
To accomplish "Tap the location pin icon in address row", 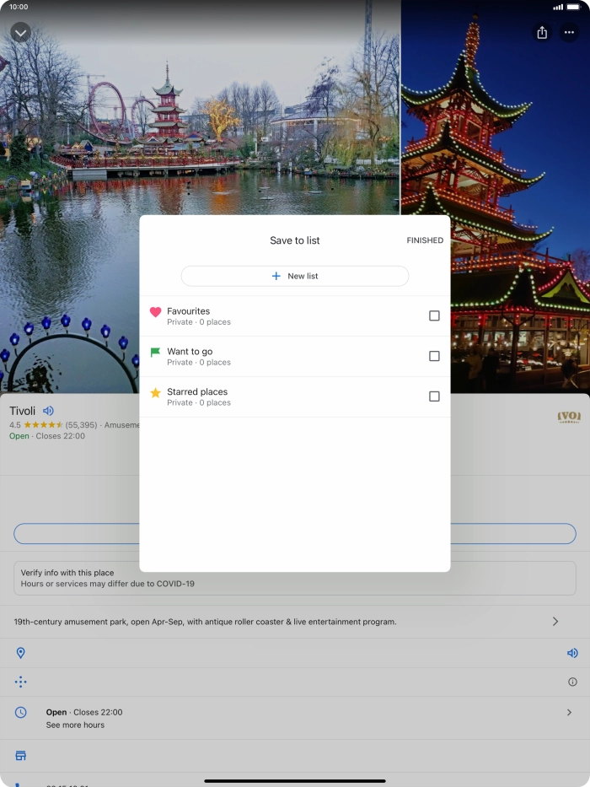I will point(21,653).
